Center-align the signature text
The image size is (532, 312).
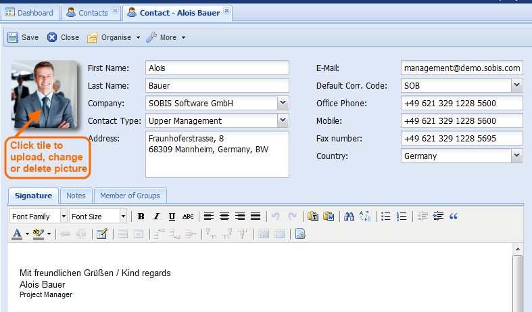224,217
